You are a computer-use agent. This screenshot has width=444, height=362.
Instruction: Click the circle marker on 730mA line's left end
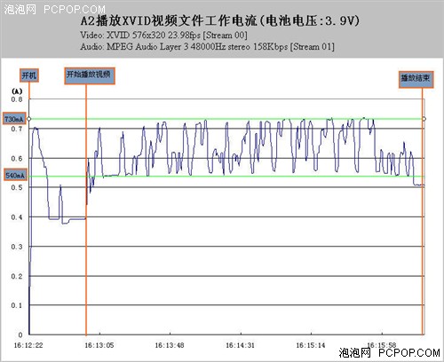coord(29,119)
